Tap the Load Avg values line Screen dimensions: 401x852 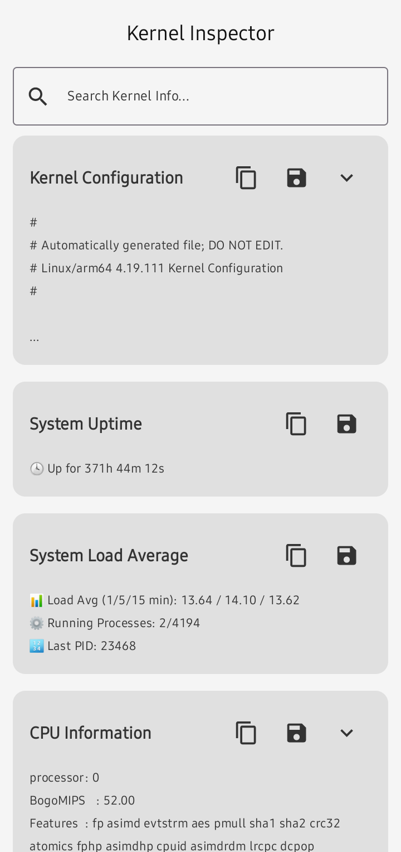(165, 600)
